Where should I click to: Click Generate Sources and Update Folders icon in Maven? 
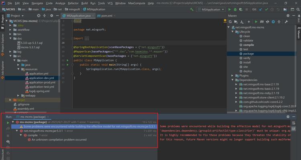(x=236, y=22)
